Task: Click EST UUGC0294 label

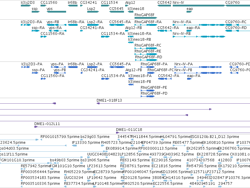Action: tap(73, 178)
